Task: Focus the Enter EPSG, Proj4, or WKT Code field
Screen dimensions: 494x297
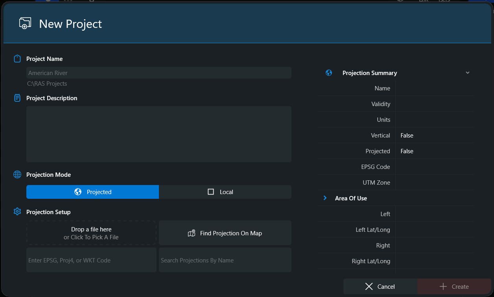Action: click(91, 260)
